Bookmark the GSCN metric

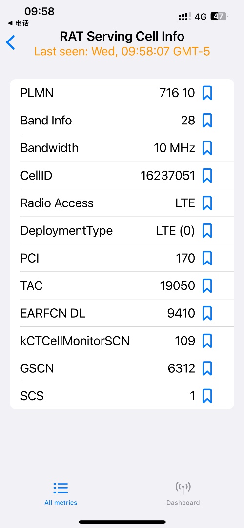(x=207, y=368)
